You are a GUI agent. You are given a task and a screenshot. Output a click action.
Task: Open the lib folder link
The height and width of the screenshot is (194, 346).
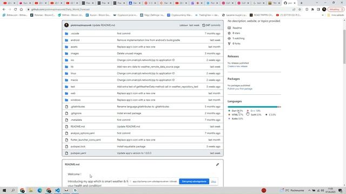coord(72,67)
